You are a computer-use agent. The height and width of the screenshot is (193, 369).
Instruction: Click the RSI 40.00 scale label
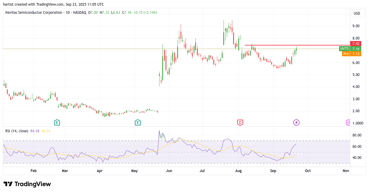click(357, 158)
